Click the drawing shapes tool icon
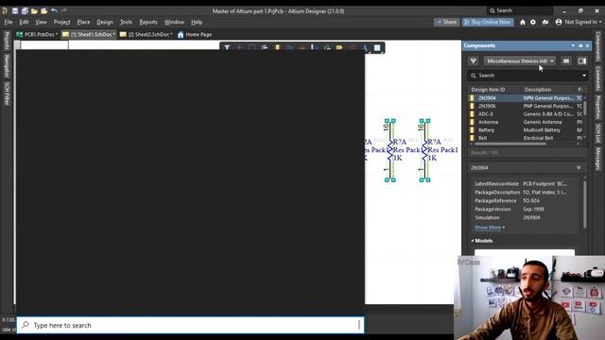The width and height of the screenshot is (605, 340). pyautogui.click(x=377, y=48)
